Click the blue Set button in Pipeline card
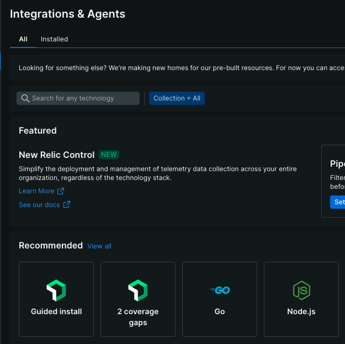The height and width of the screenshot is (344, 345). coord(338,202)
